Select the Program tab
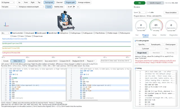Viewport: 180px width, 109px height. [146, 35]
